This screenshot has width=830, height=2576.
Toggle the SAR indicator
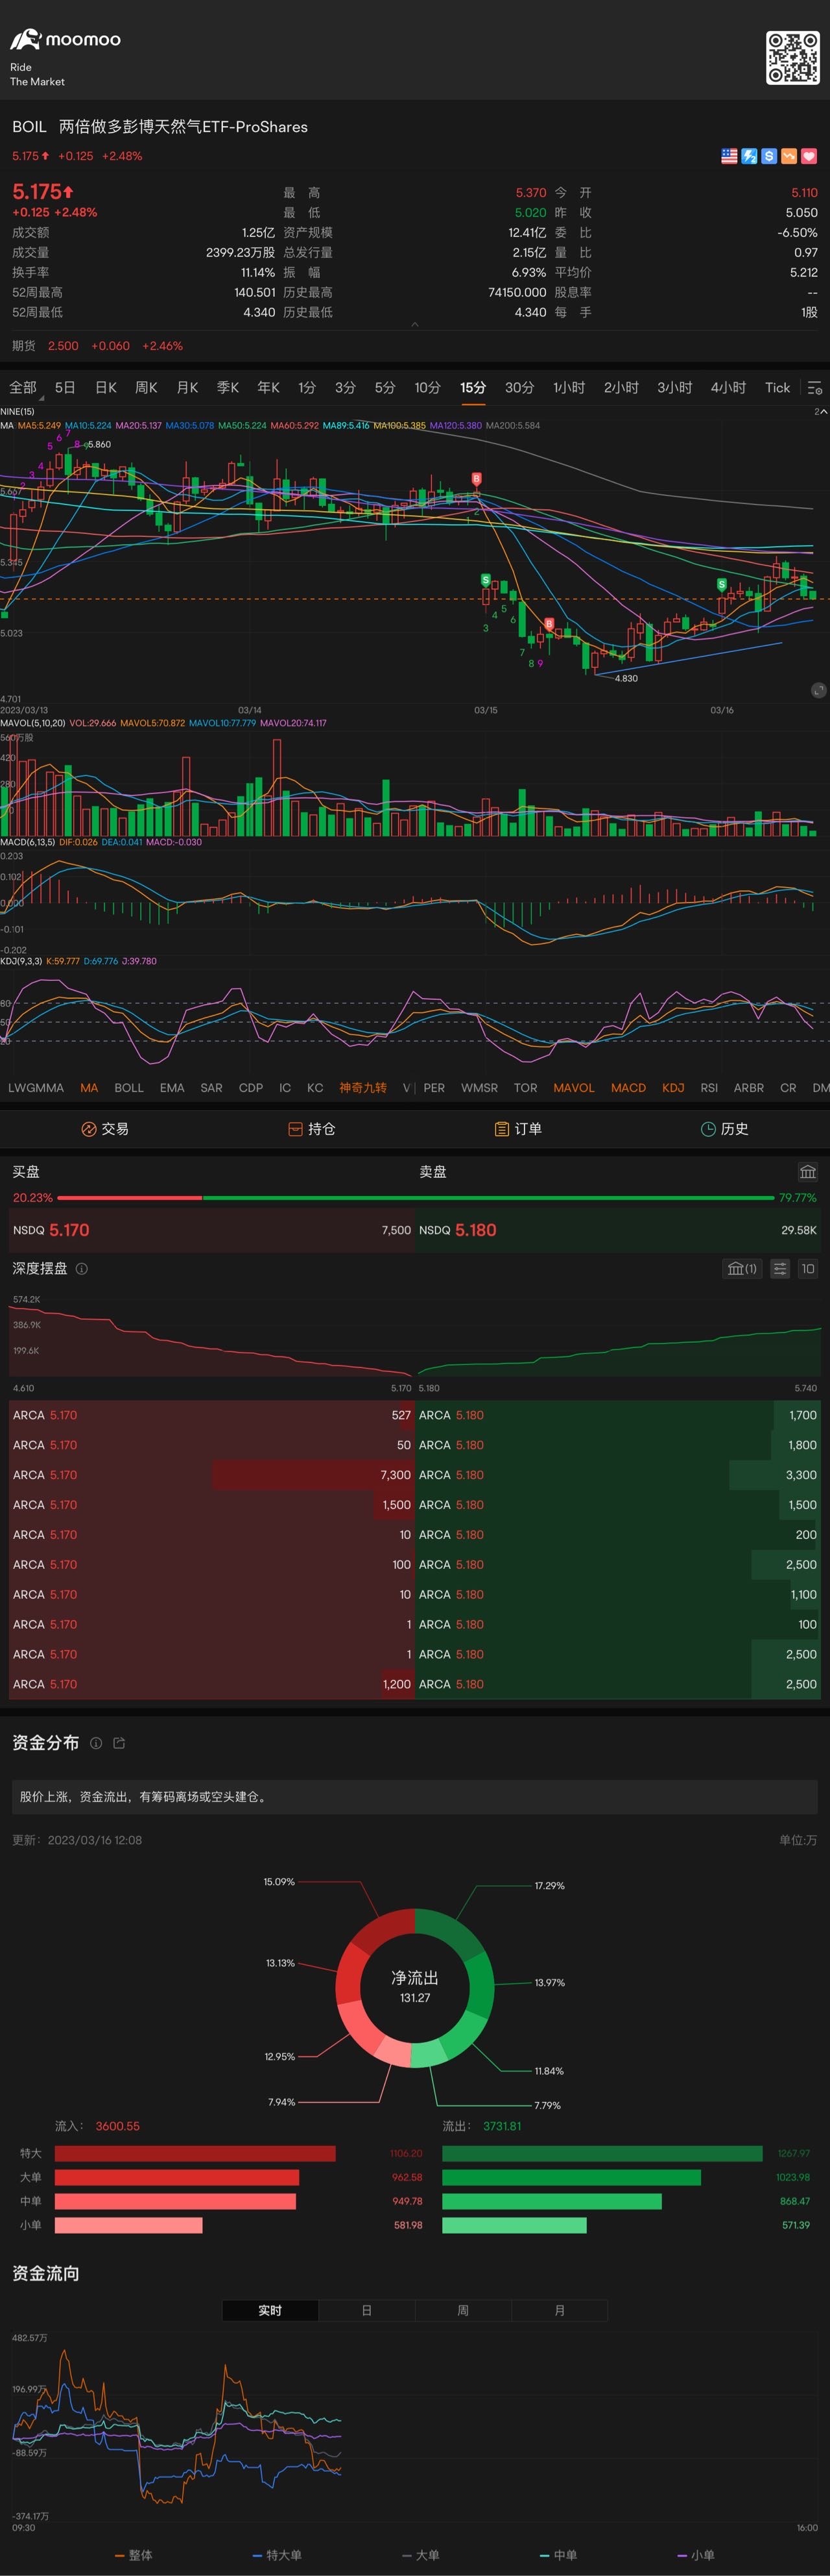(x=212, y=1087)
